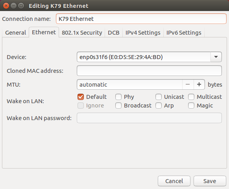Minimize the connection editor window
Viewport: 229px width, 189px height.
click(x=14, y=6)
